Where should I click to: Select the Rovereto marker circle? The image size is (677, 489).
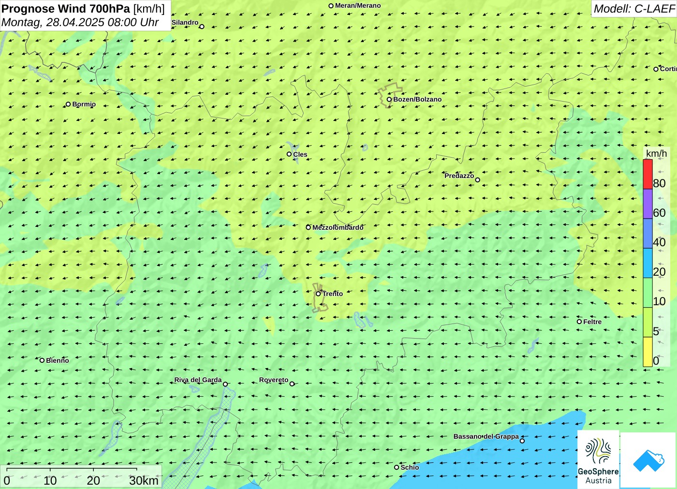292,384
